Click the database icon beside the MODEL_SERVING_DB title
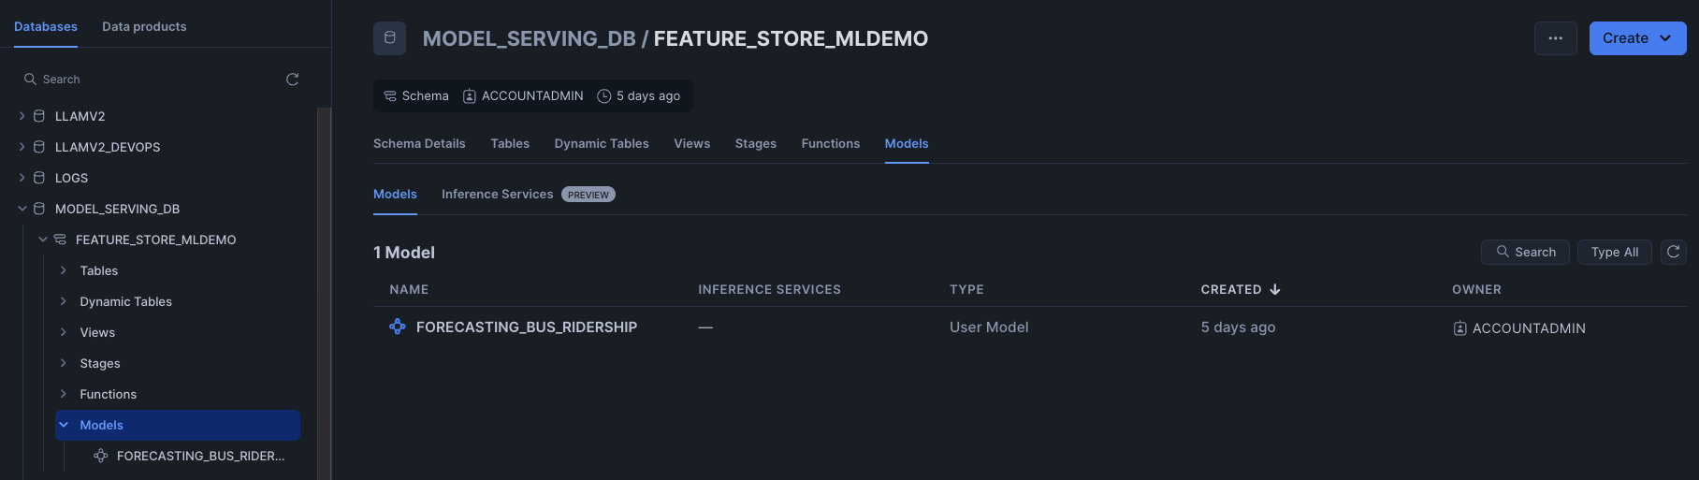This screenshot has height=480, width=1699. [x=389, y=38]
